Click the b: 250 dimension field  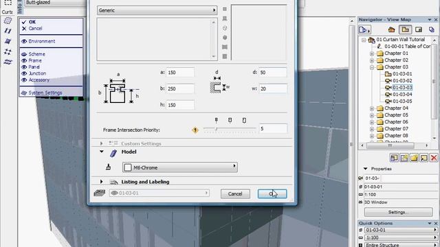pos(180,89)
